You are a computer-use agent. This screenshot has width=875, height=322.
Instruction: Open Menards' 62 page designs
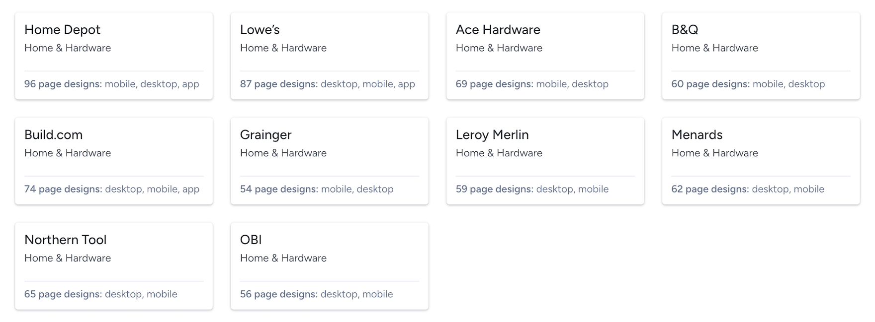tap(747, 190)
